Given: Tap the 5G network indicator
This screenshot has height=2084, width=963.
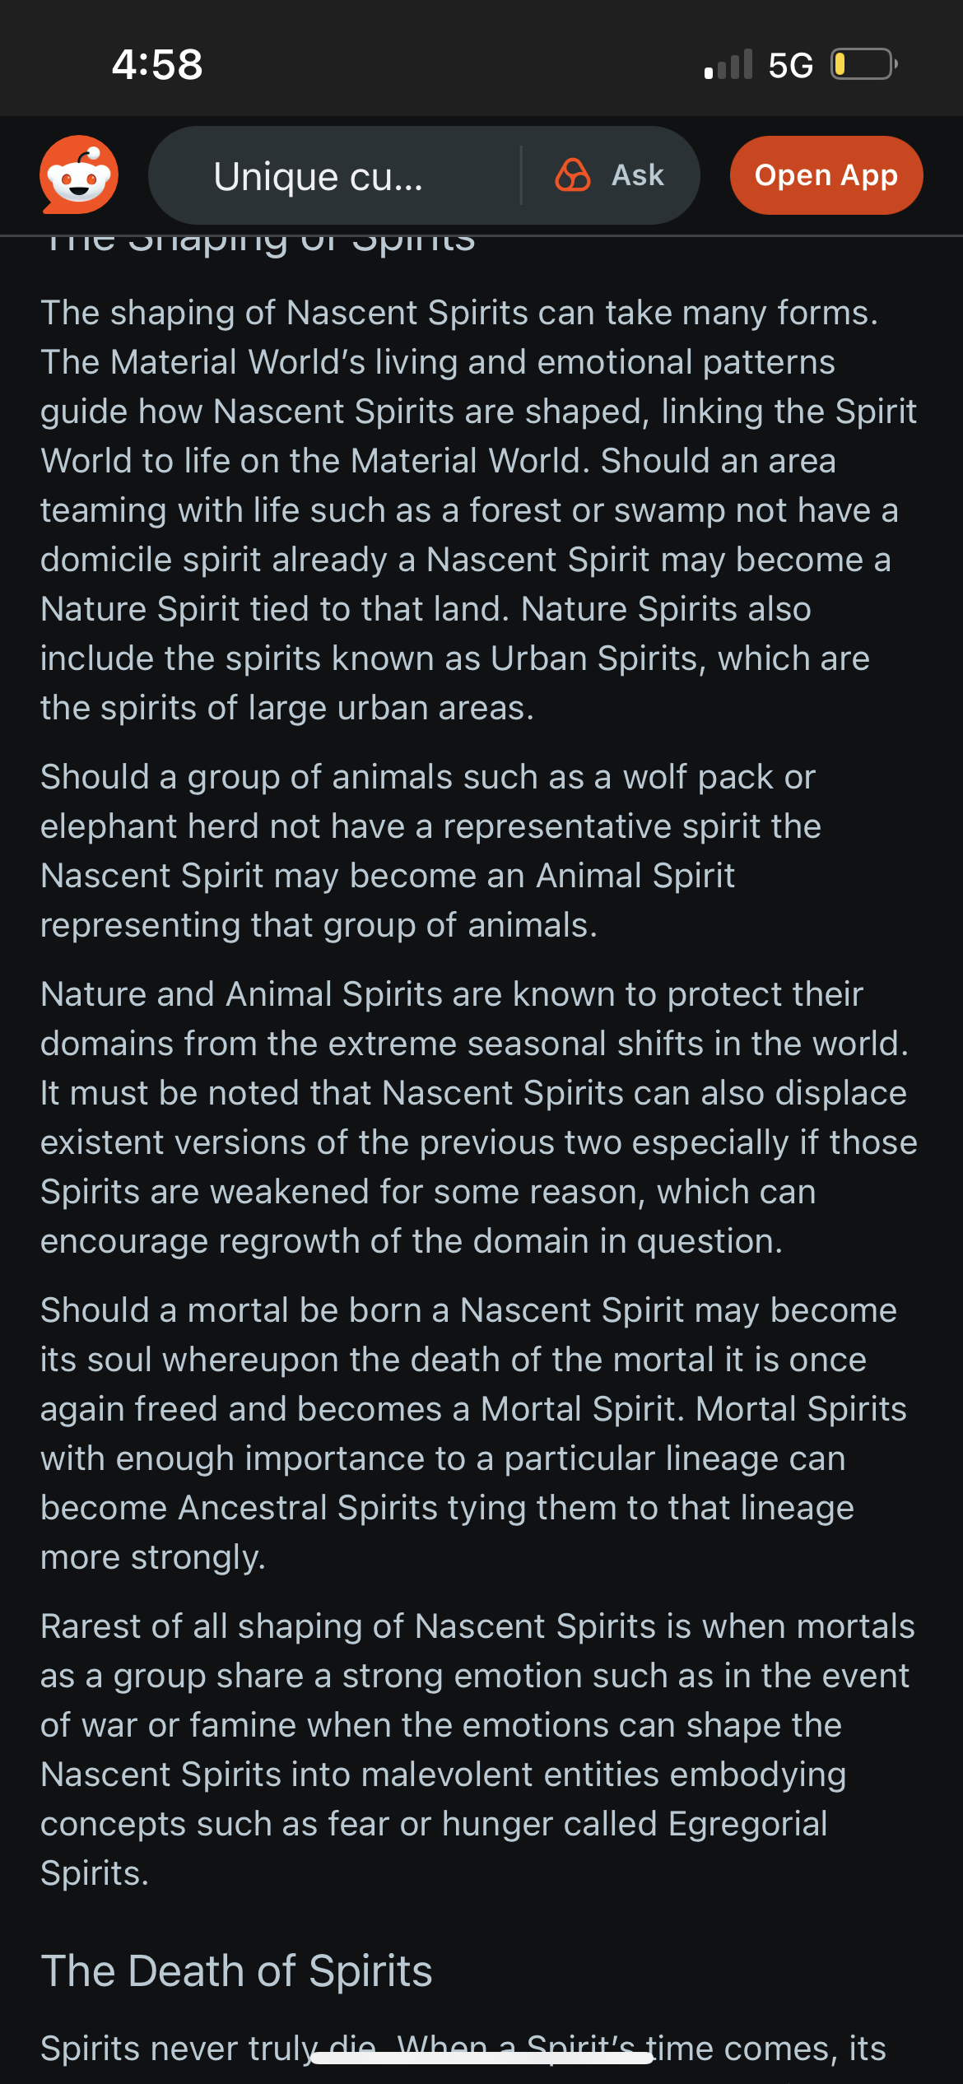Looking at the screenshot, I should coord(790,65).
